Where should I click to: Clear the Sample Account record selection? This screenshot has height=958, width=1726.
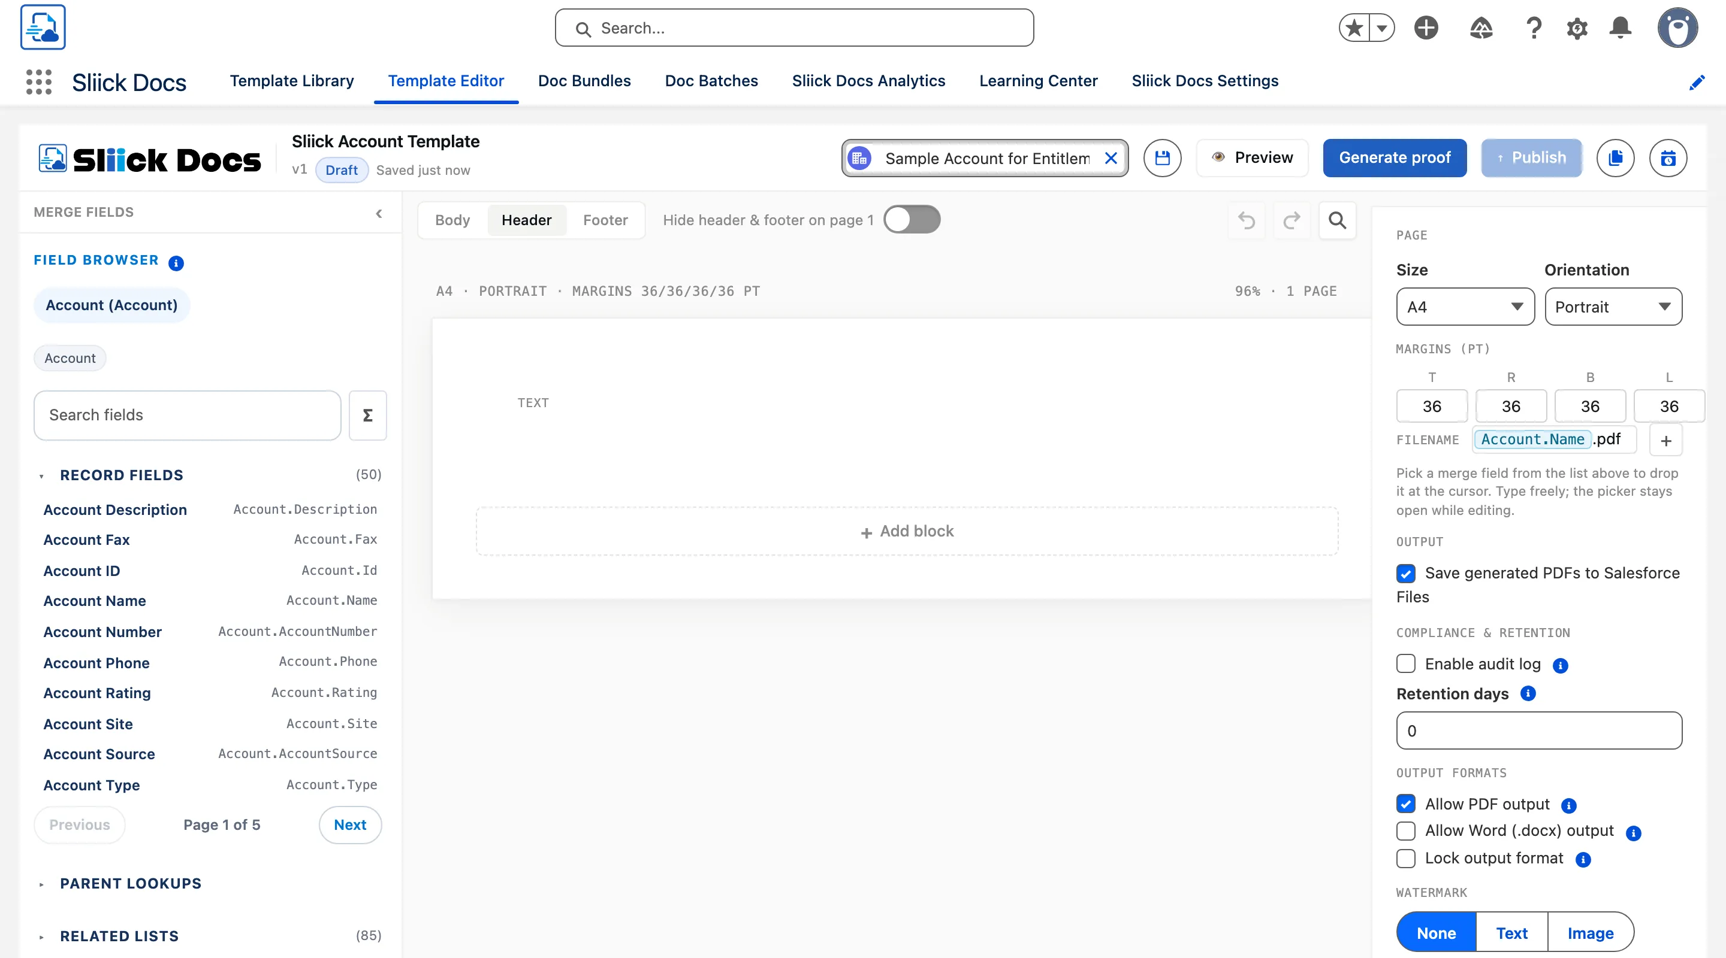[1111, 158]
